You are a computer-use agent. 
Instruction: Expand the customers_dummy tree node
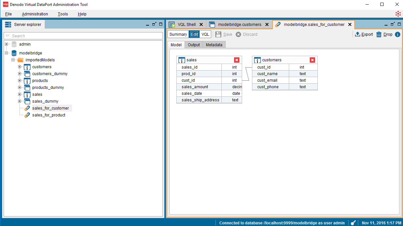coord(20,74)
